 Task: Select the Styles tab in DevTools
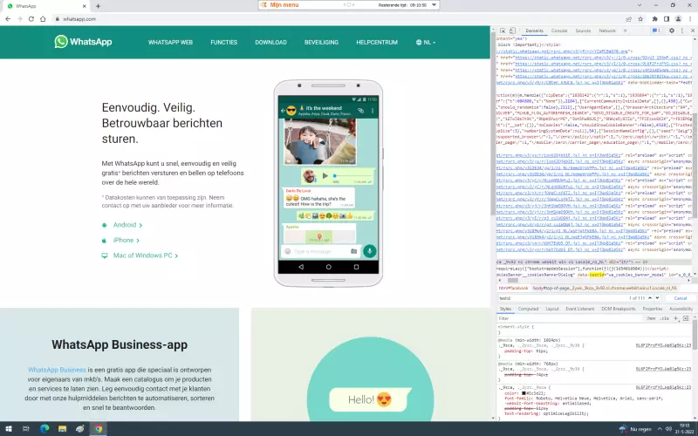[x=505, y=309]
